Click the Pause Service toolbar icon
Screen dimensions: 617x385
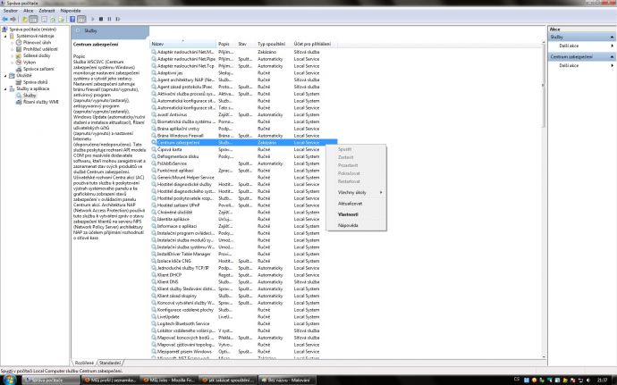pyautogui.click(x=109, y=19)
